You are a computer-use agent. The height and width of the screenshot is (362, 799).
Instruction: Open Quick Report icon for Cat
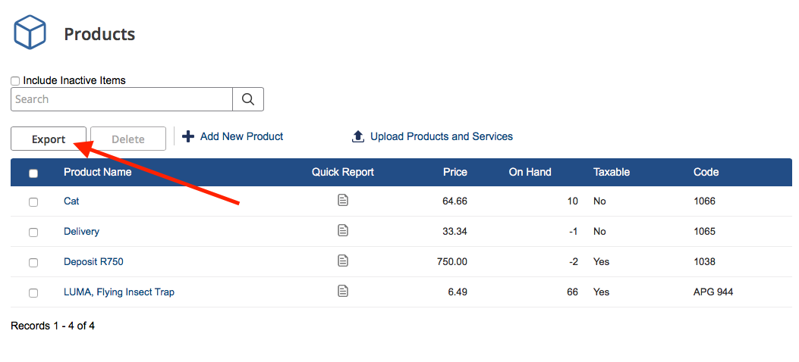coord(343,200)
